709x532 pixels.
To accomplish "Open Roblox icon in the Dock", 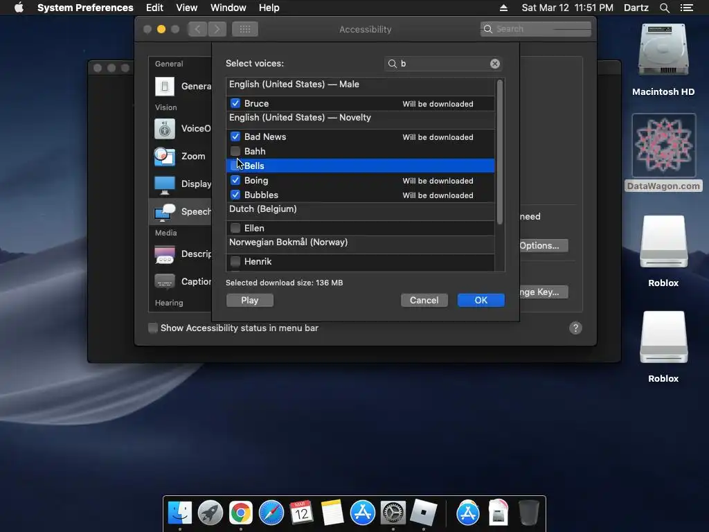I will pyautogui.click(x=424, y=513).
